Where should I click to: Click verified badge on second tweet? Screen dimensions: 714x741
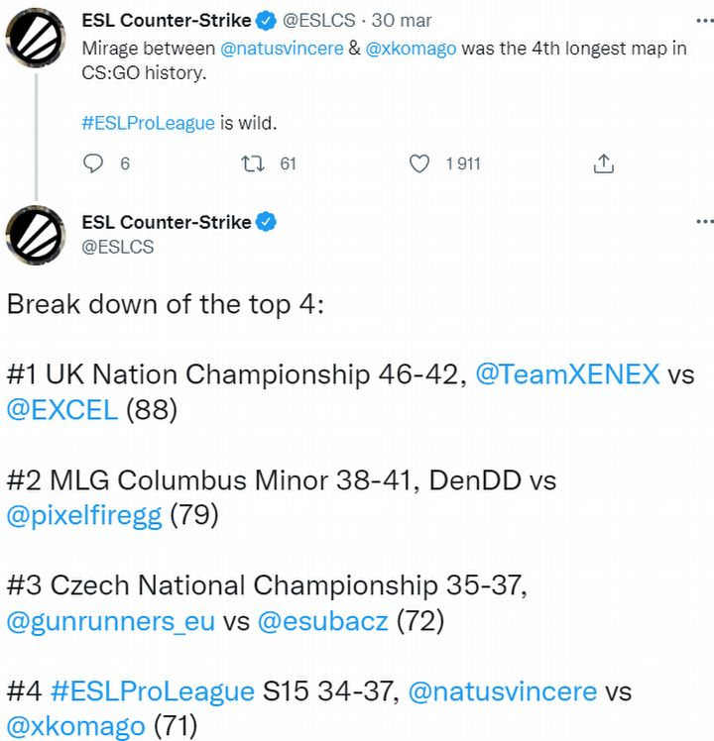coord(267,222)
